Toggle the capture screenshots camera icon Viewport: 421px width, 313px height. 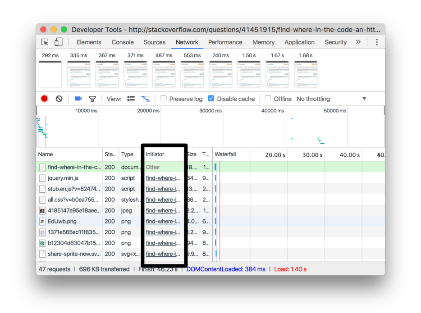(78, 99)
